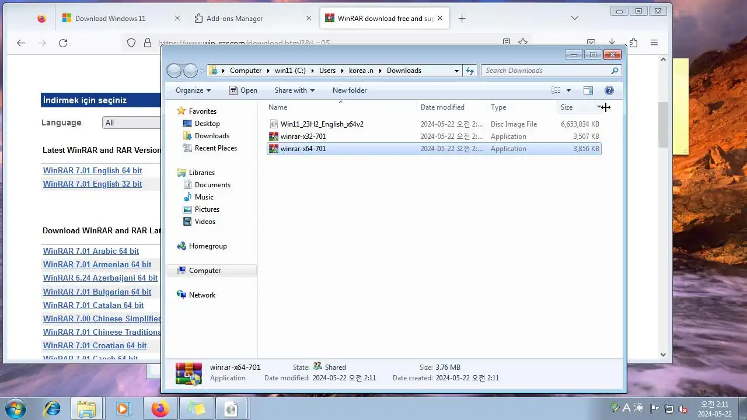This screenshot has width=747, height=420.
Task: Open the WinRAR 7.01 English 32 bit link
Action: click(93, 184)
